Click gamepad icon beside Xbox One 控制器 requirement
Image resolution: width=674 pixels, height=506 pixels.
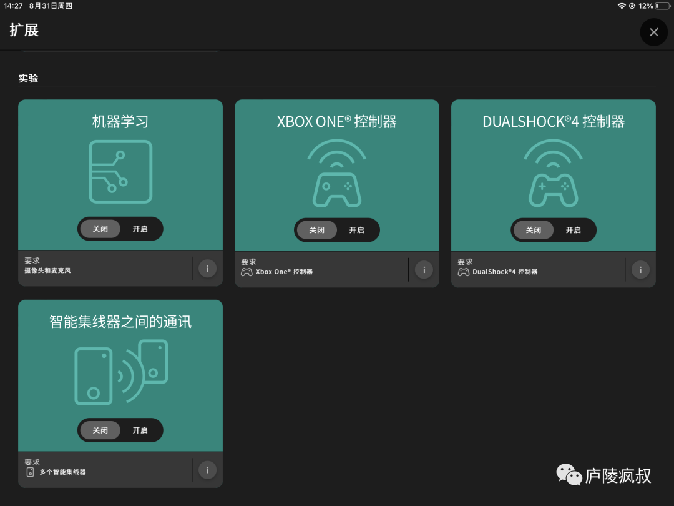[247, 272]
